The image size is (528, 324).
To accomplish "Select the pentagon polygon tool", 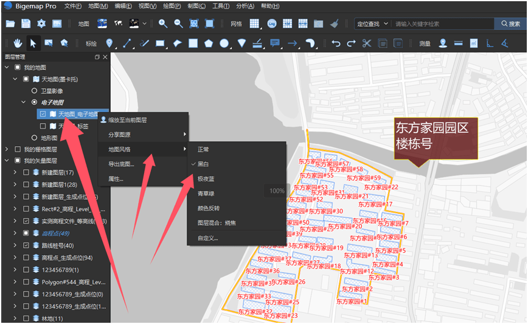I will click(x=209, y=43).
